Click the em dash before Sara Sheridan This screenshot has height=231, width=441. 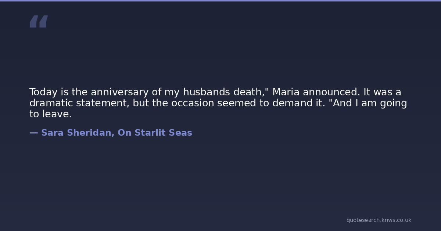click(x=33, y=133)
